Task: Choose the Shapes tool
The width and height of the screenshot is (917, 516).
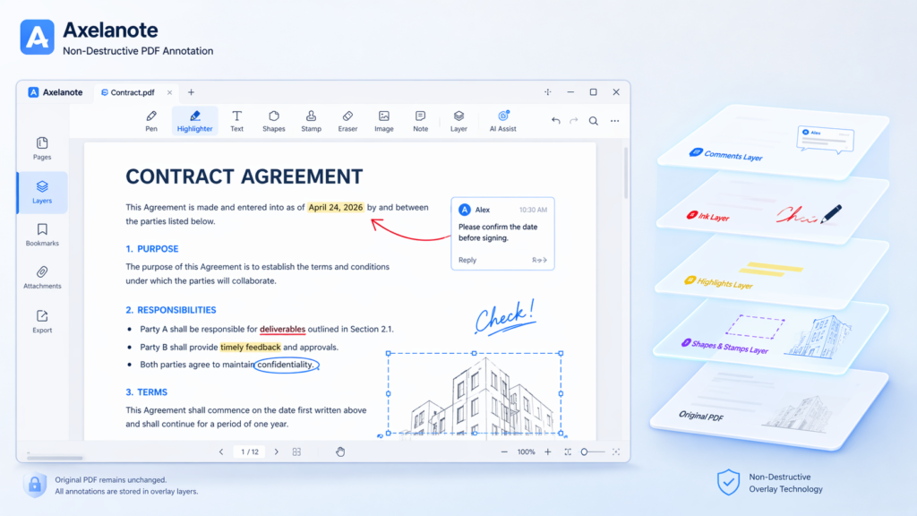Action: click(274, 120)
